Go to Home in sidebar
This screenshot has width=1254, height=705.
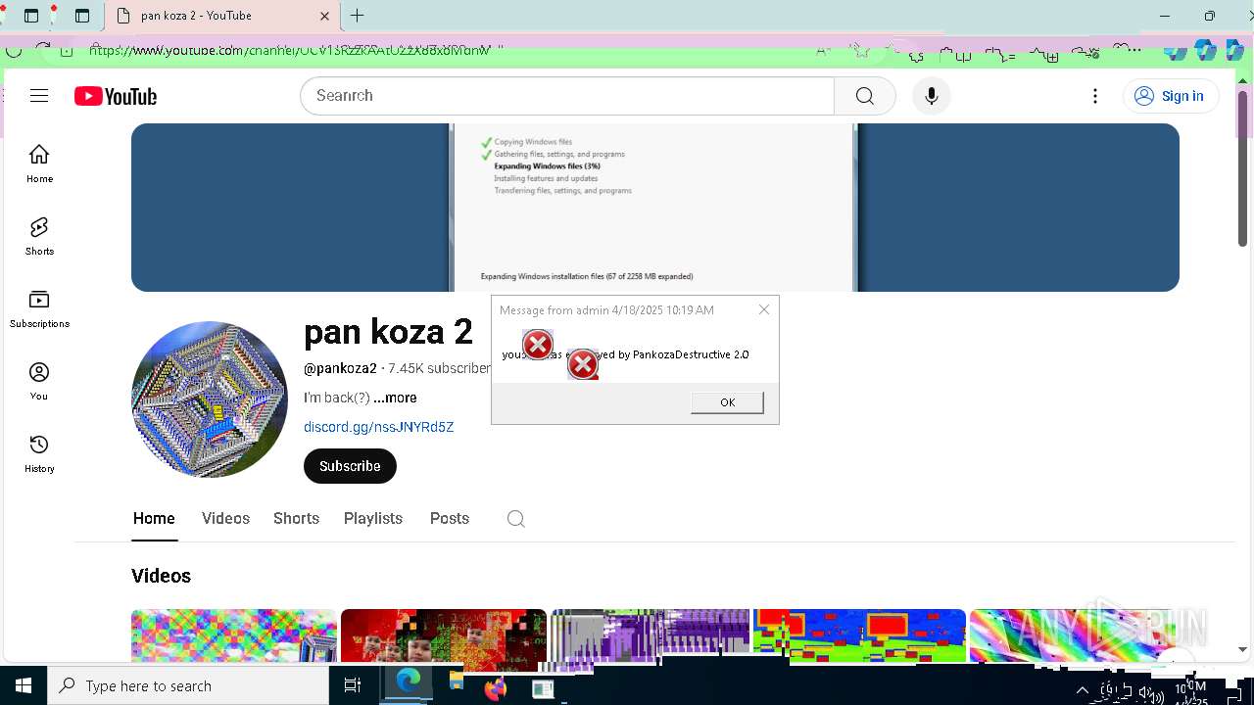click(x=39, y=164)
